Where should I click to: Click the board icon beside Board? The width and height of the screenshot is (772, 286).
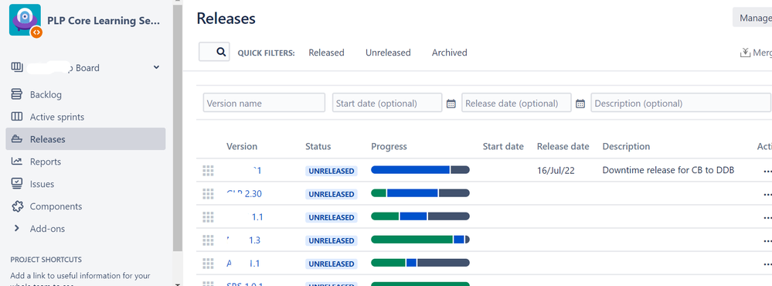[x=17, y=67]
